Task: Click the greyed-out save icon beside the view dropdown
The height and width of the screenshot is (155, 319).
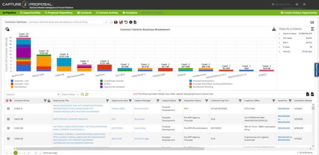Action: coord(111,22)
